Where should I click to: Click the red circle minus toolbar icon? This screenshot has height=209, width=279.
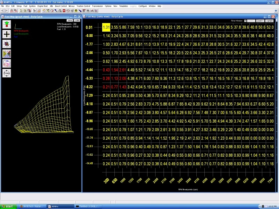68,11
